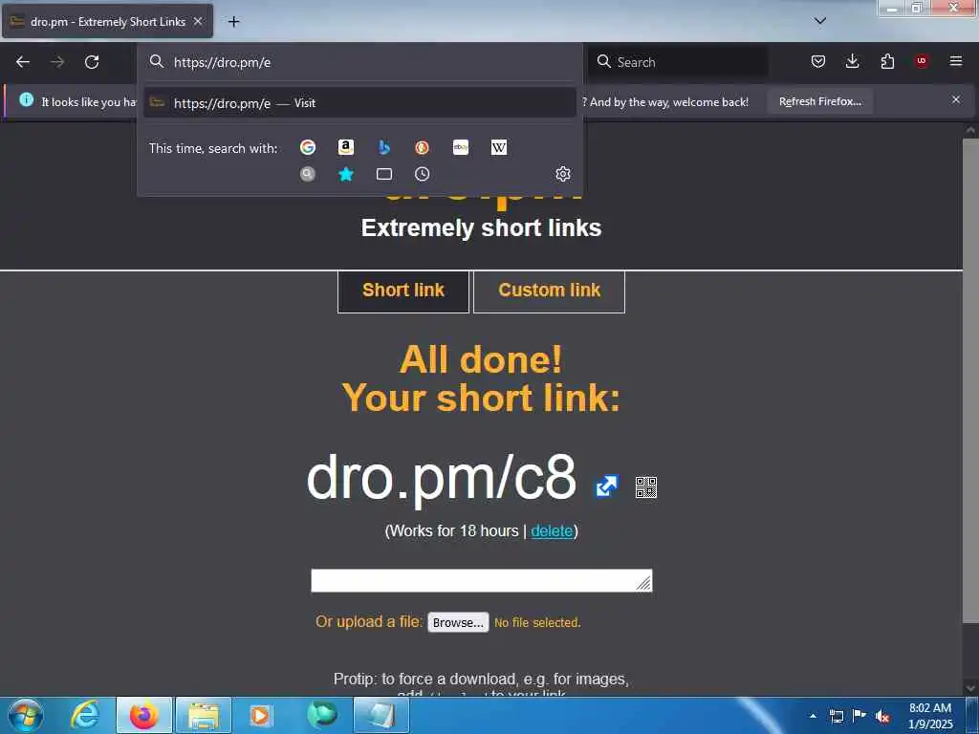Search this time with DuckDuckGo

pyautogui.click(x=422, y=147)
